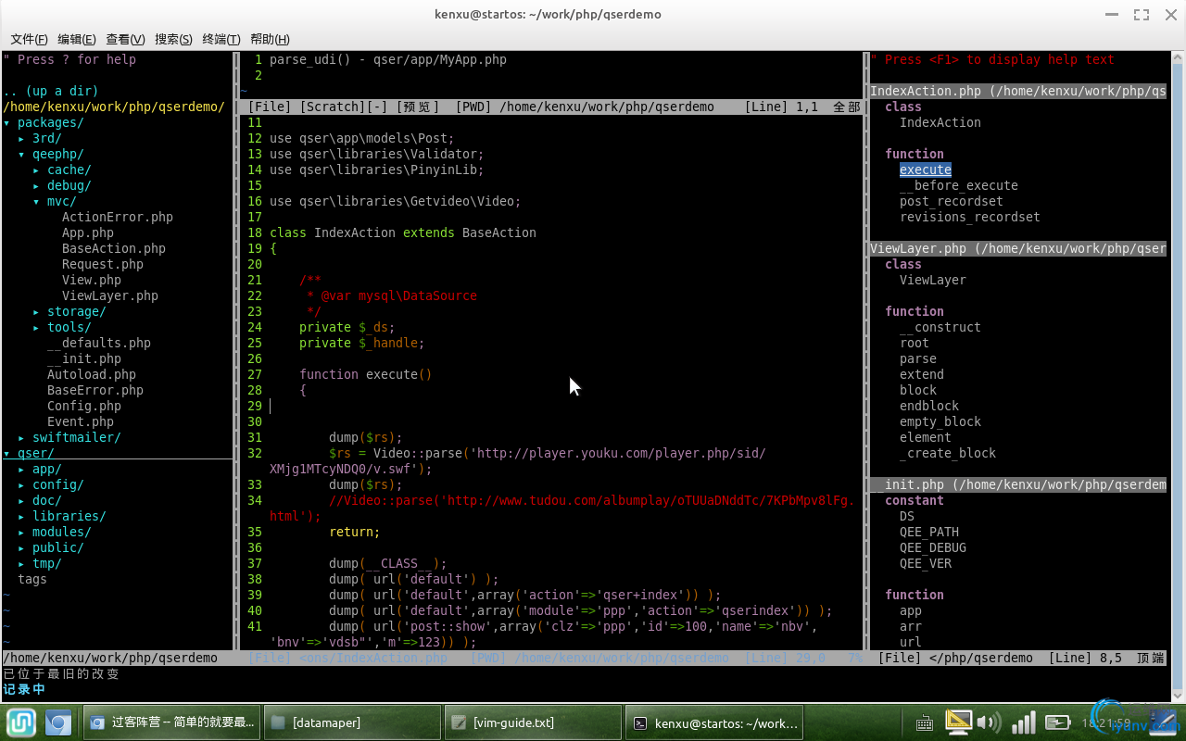Image resolution: width=1186 pixels, height=741 pixels.
Task: Expand the tools/ folder node
Action: click(62, 327)
